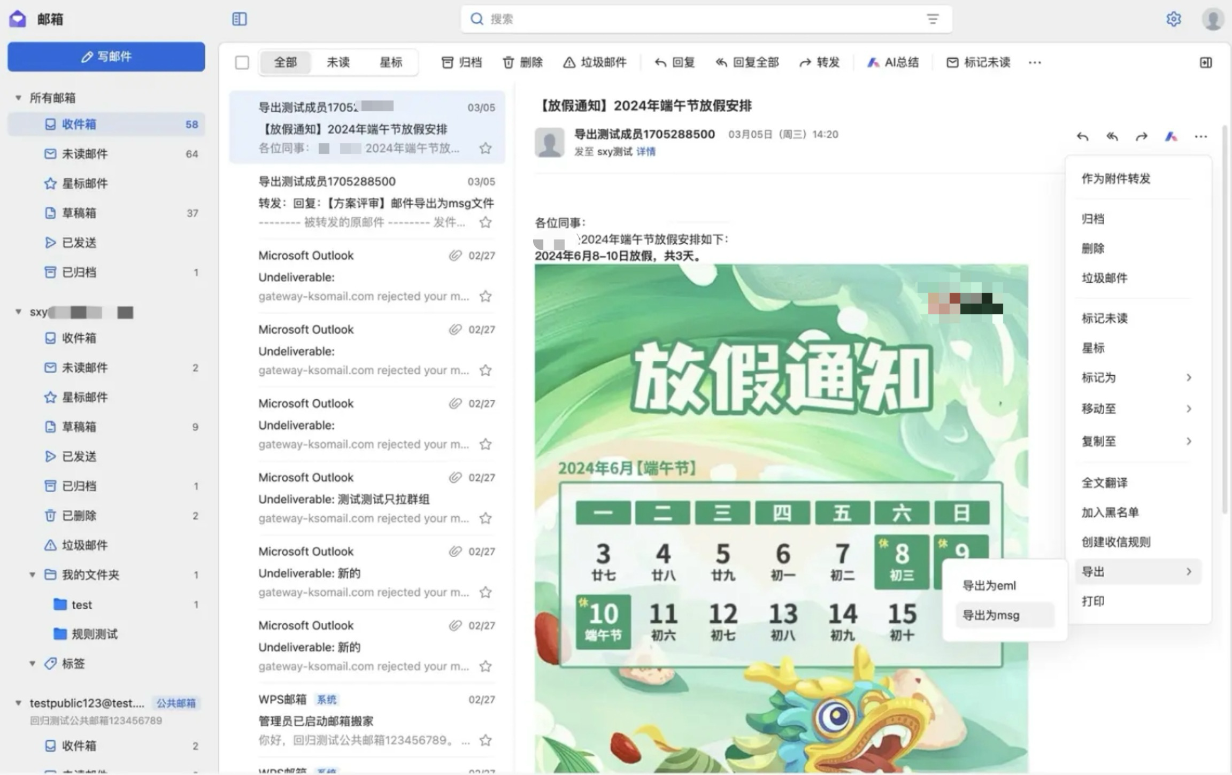Open the toolbar's three-dot more menu
The height and width of the screenshot is (775, 1232).
pos(1035,63)
